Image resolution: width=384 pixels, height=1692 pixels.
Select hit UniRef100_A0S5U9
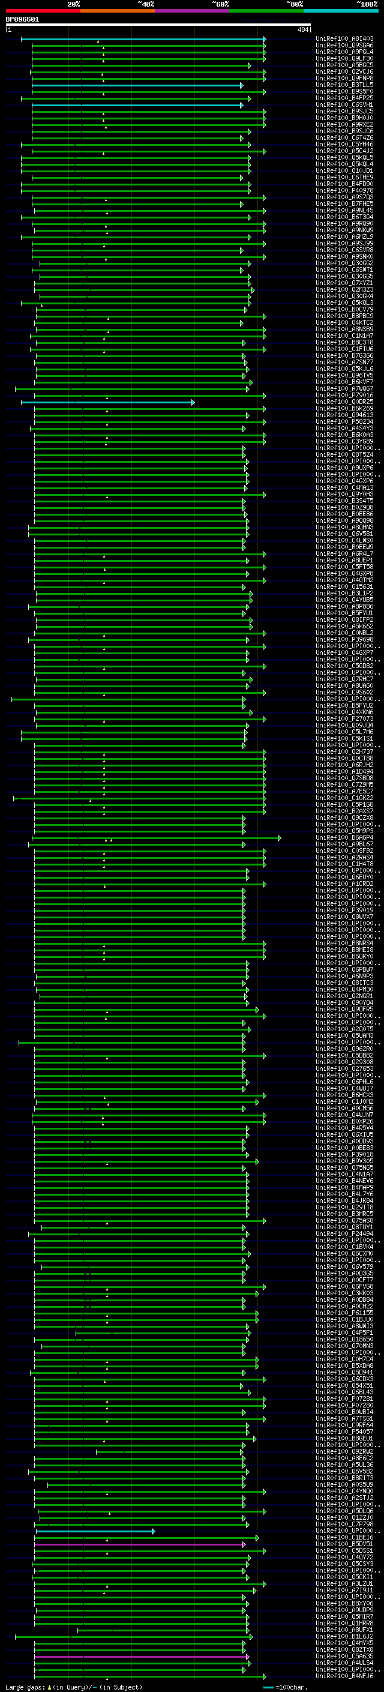[x=344, y=1484]
